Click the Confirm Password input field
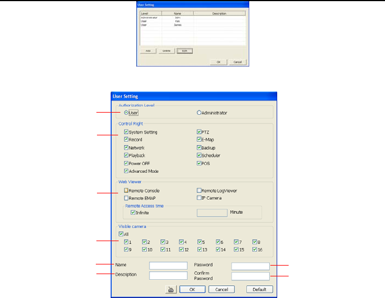This screenshot has width=385, height=298. tap(250, 276)
